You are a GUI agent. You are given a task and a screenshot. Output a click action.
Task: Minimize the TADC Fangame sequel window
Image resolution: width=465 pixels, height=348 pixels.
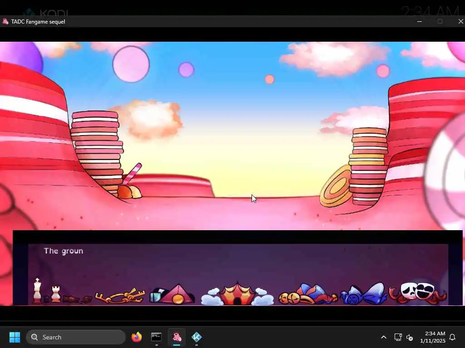tap(419, 21)
